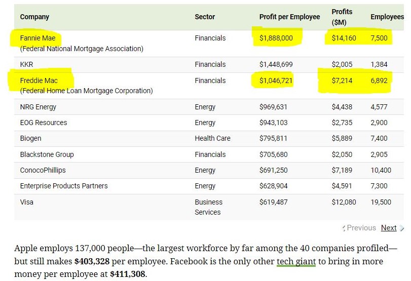The image size is (411, 281).
Task: Open the underlined 'tech giant' link
Action: [296, 262]
